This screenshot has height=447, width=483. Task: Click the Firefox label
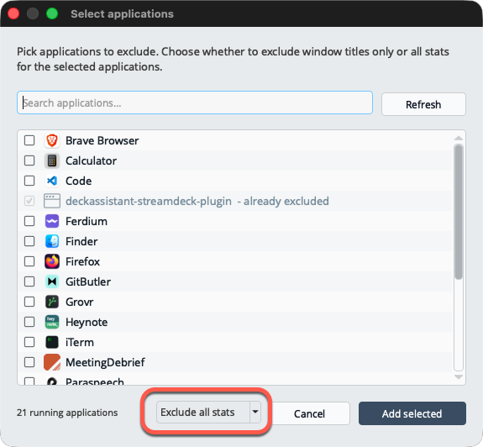point(82,261)
